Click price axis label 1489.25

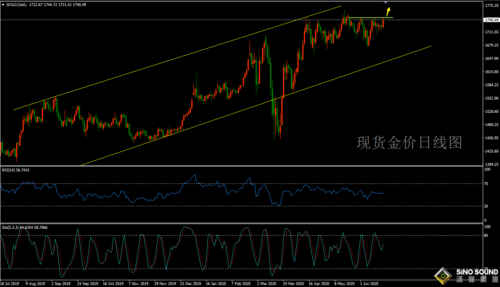[491, 125]
